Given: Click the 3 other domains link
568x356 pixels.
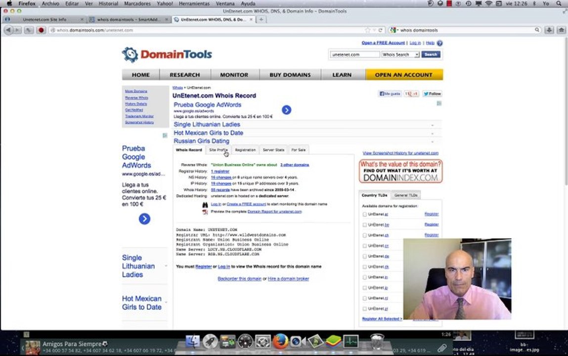Looking at the screenshot, I should point(295,165).
